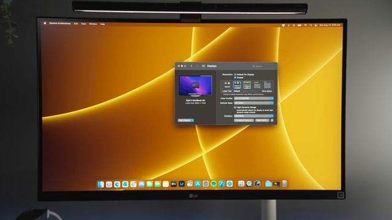Open the Notes icon in the Dock

165,185
